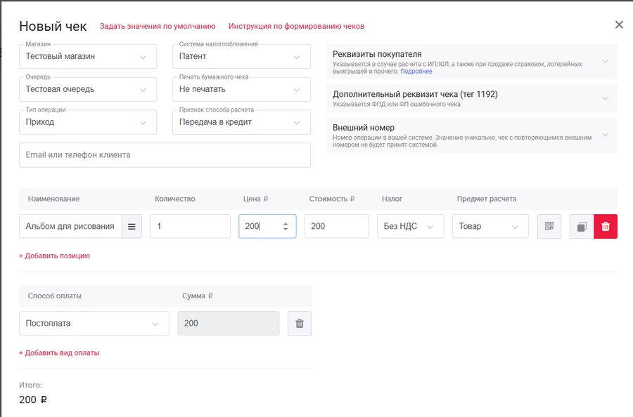633x417 pixels.
Task: Open the item list menu icon beside Альбом для рисования
Action: coord(132,227)
